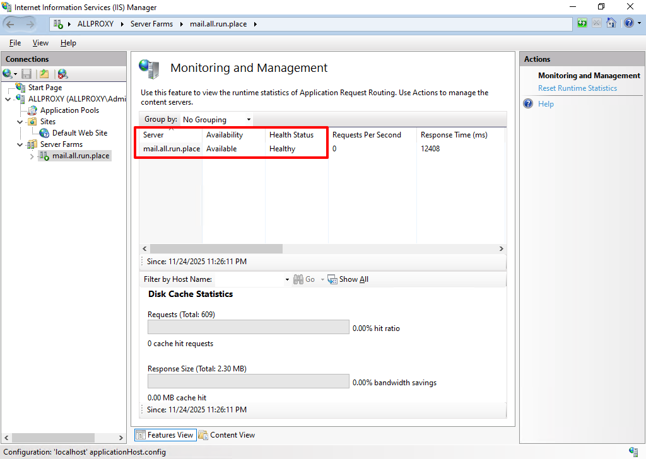Viewport: 646px width, 459px height.
Task: Click Requests Per Second column header
Action: 372,135
